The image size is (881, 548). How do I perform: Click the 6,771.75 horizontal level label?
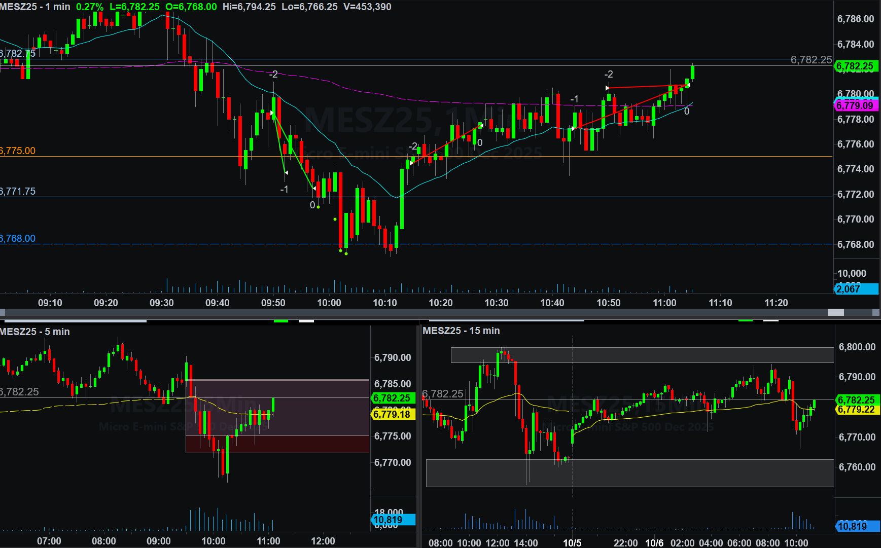click(18, 191)
